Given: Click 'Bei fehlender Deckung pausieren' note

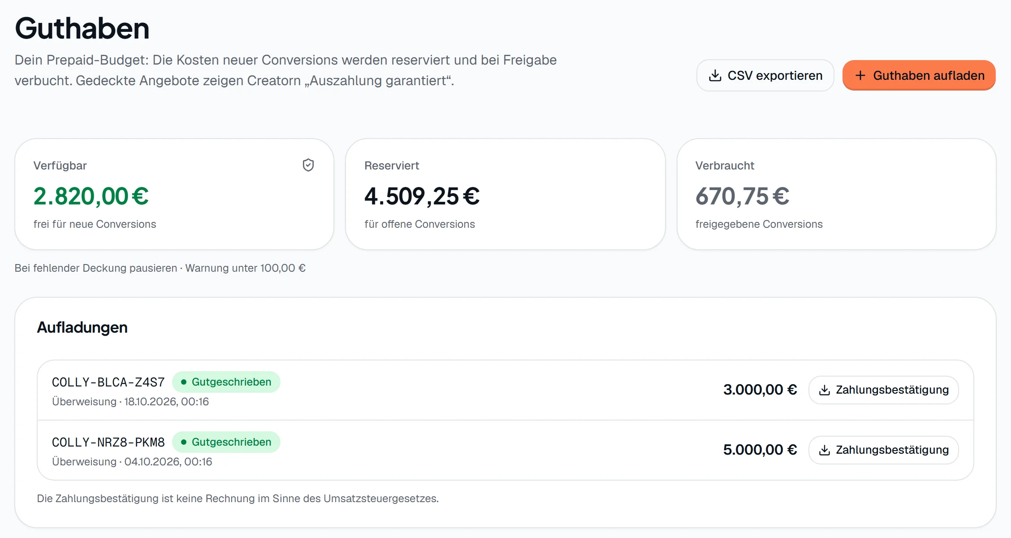Looking at the screenshot, I should 96,268.
